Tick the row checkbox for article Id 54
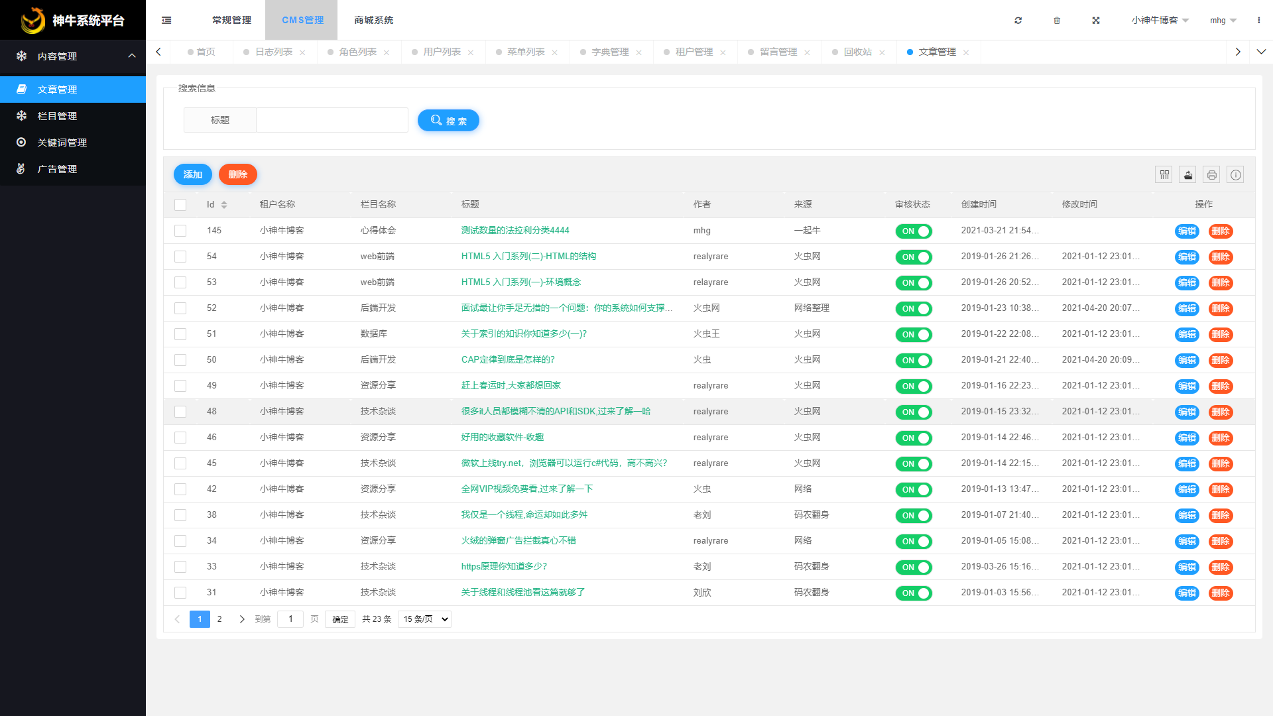 (x=180, y=257)
